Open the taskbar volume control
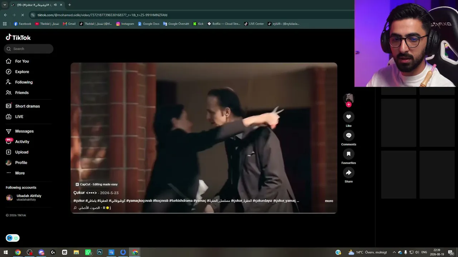Viewport: 458px width, 257px height. point(417,252)
